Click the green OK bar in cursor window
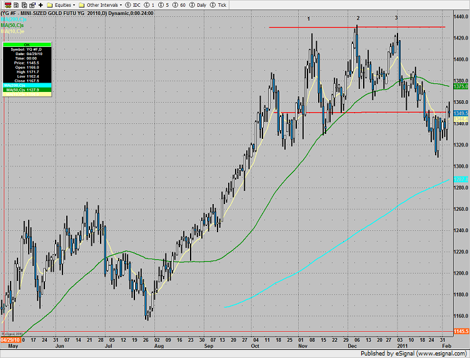 (x=27, y=44)
